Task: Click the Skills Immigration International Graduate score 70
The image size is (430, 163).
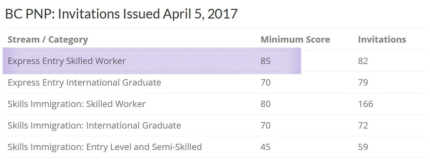Action: (265, 125)
